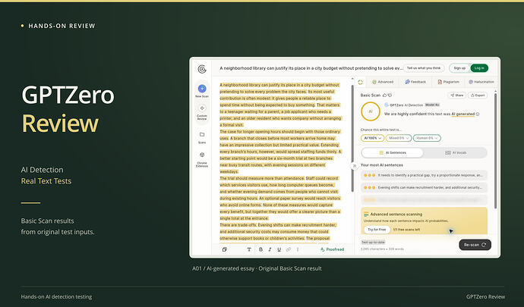The height and width of the screenshot is (307, 524).
Task: Open sentence 'It needs to identify a practical gap'
Action: (424, 175)
